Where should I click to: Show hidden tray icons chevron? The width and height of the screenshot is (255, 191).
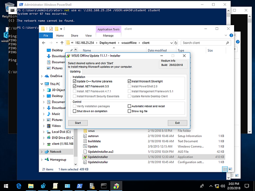(211, 186)
